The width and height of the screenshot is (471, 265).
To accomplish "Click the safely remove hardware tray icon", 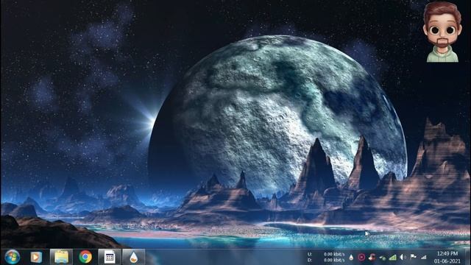I will pos(382,258).
